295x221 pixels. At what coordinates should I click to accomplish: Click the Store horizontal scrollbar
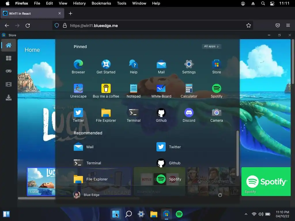pyautogui.click(x=79, y=198)
